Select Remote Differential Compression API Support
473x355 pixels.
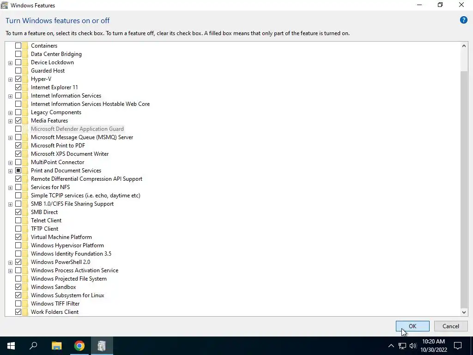(86, 179)
